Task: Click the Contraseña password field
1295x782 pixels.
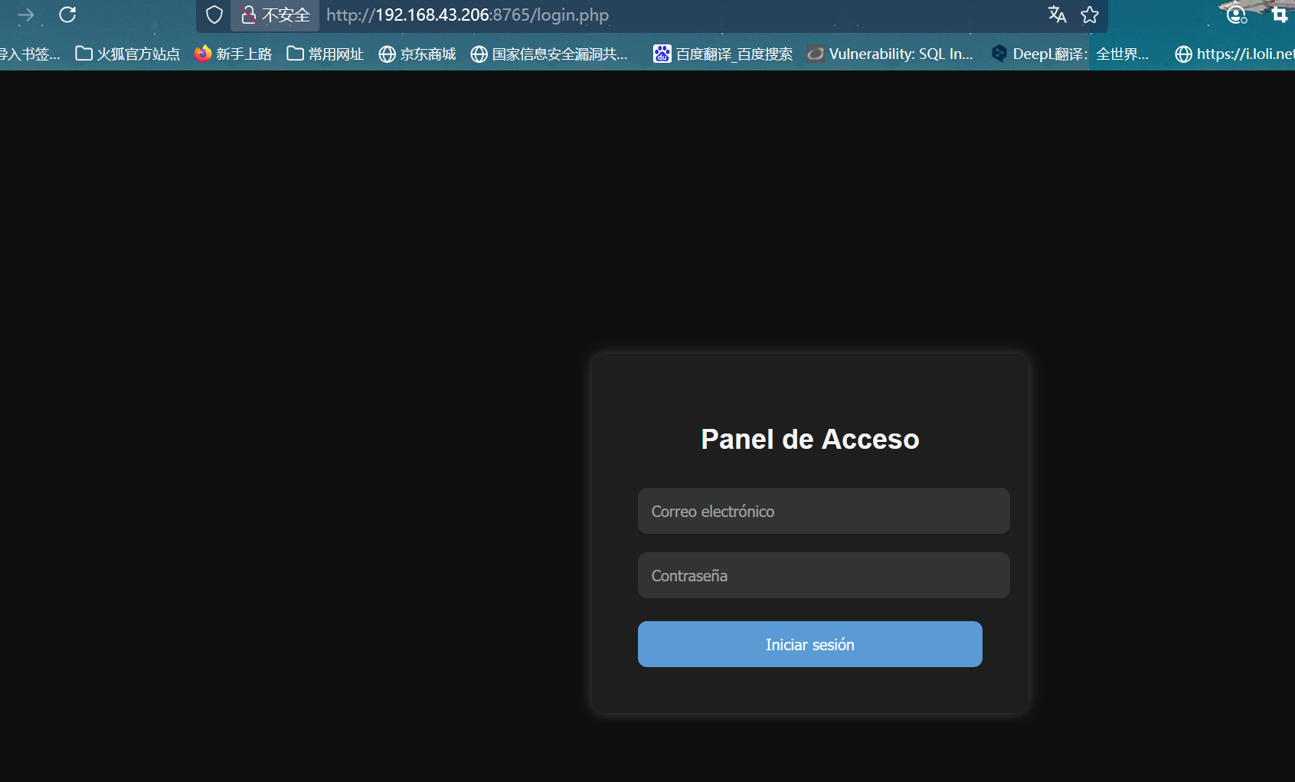Action: pyautogui.click(x=823, y=575)
